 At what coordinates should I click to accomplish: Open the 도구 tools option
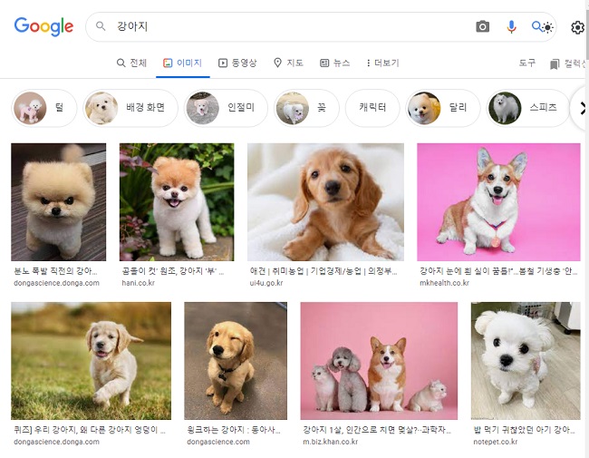click(527, 63)
